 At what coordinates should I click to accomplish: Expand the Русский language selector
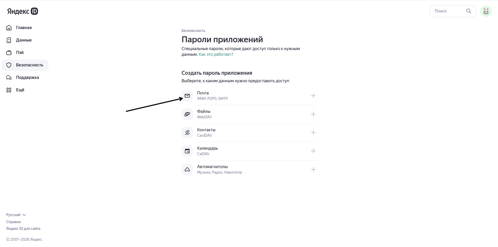click(16, 215)
